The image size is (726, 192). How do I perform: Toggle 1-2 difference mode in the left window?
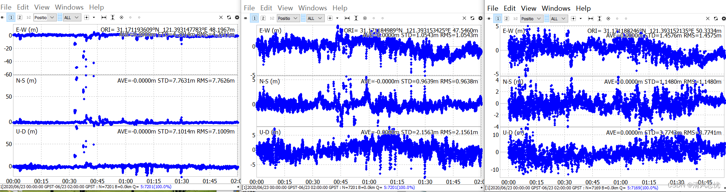click(x=28, y=17)
